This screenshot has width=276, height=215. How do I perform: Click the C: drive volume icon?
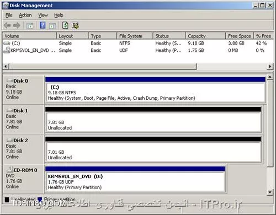[x=7, y=43]
